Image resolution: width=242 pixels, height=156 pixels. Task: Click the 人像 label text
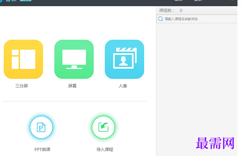pos(123,86)
